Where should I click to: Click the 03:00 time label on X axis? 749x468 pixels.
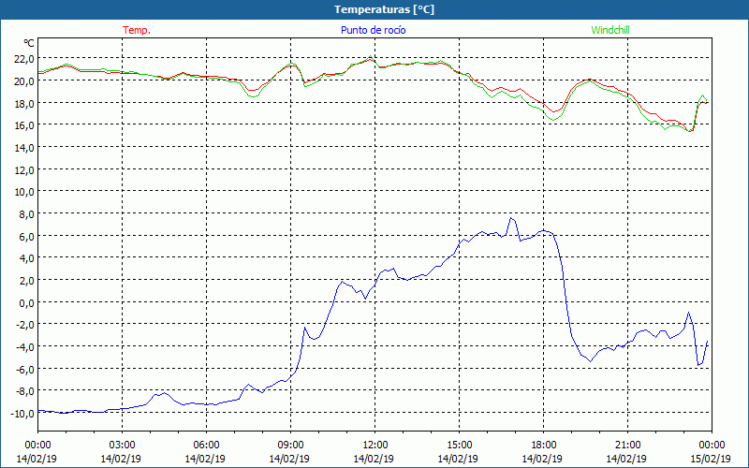point(122,445)
